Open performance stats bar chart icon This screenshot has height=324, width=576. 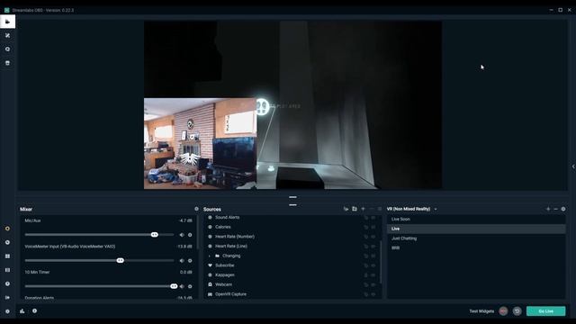(x=22, y=311)
